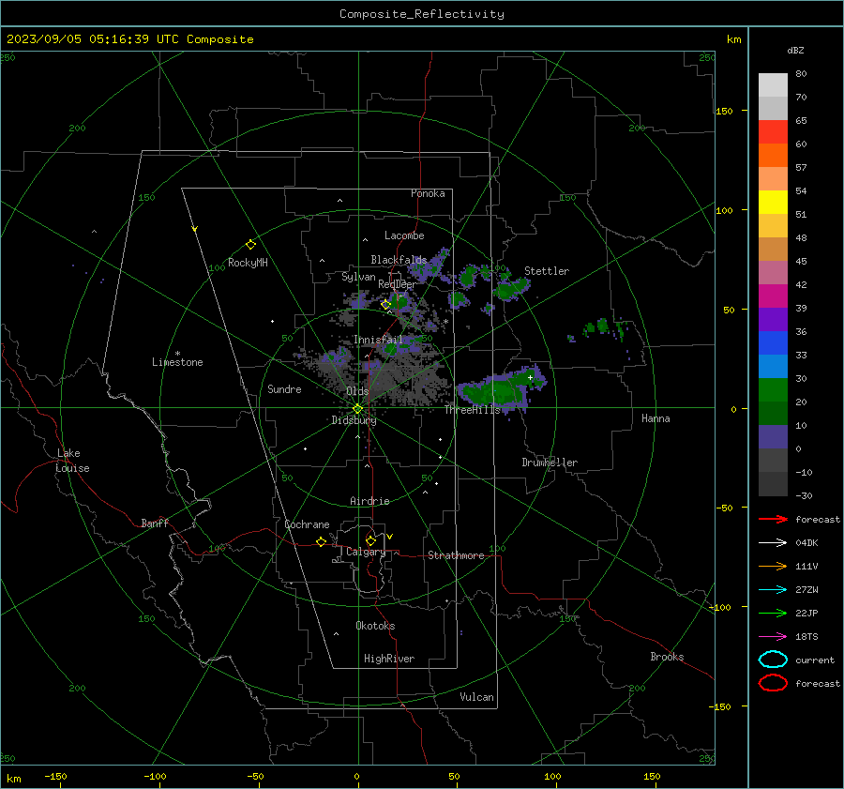Click the Drumheller label
The height and width of the screenshot is (789, 844).
click(550, 463)
